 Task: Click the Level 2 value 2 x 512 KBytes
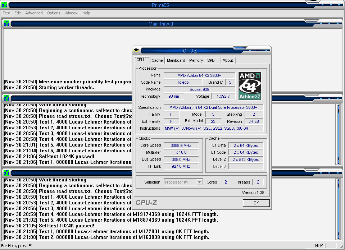pyautogui.click(x=246, y=159)
